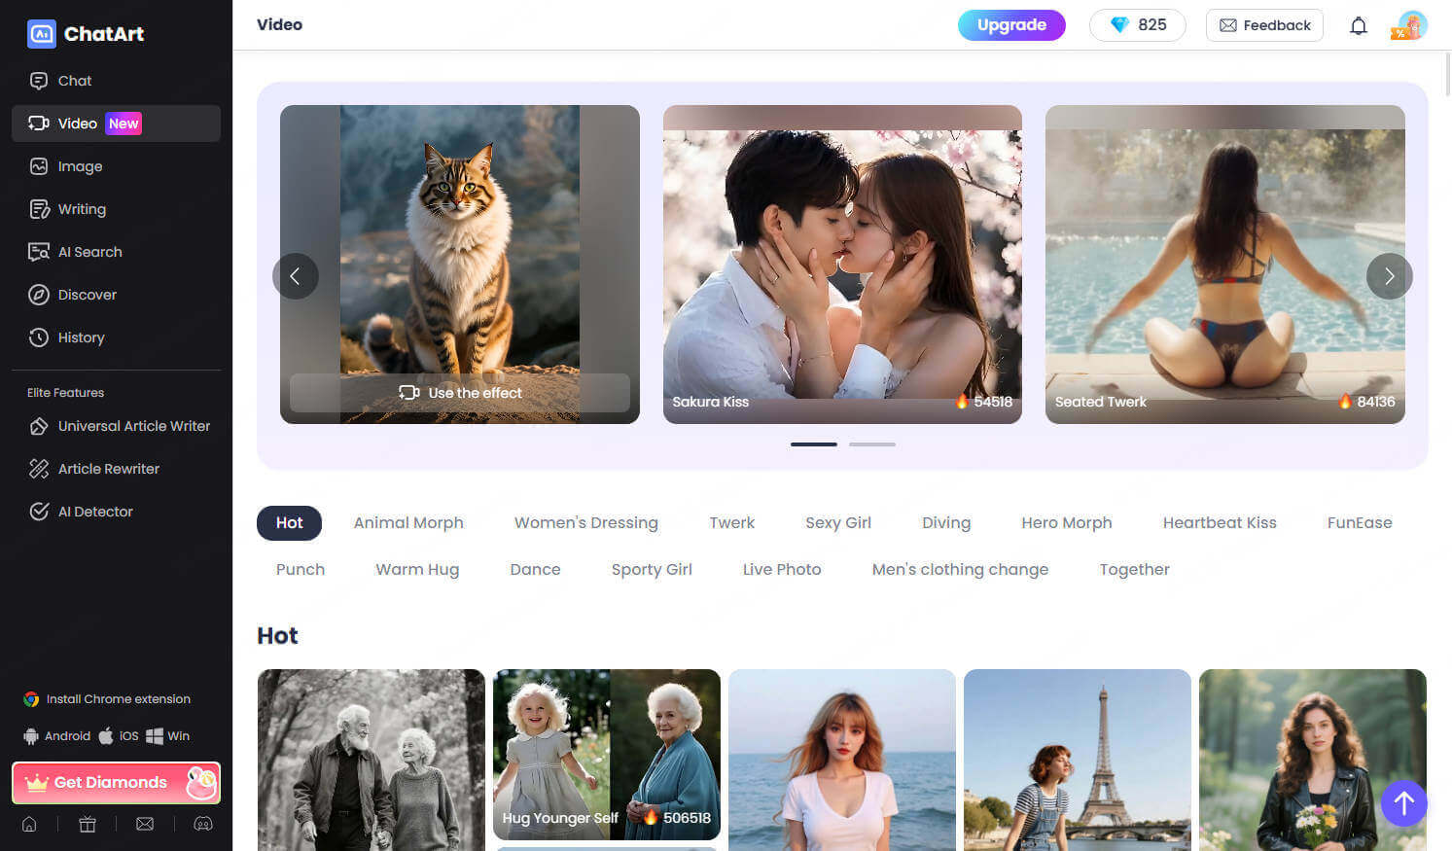Click the iOS app download link

(x=119, y=736)
